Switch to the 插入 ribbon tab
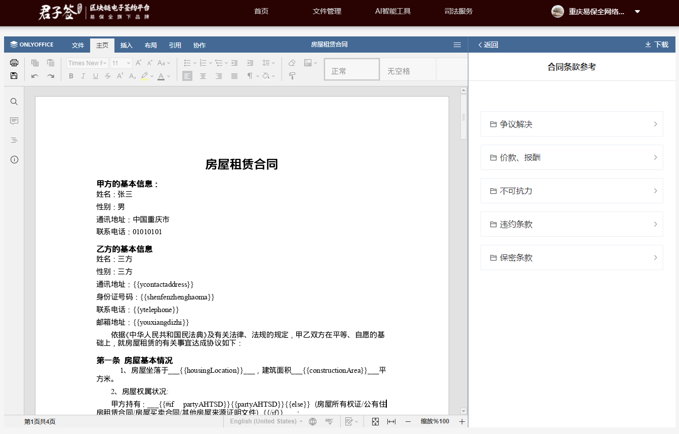Screen dimensions: 679x434 pyautogui.click(x=127, y=46)
